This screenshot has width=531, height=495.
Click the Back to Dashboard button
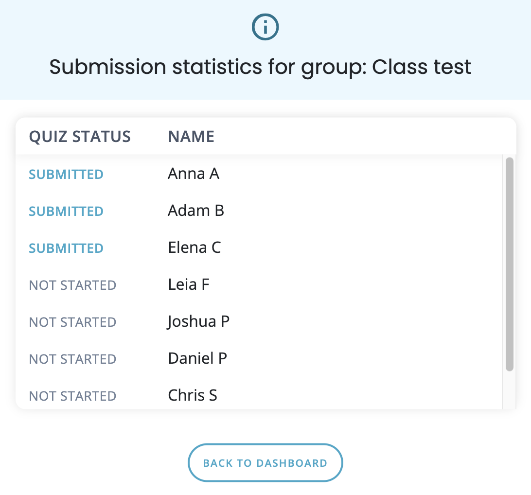click(x=265, y=463)
